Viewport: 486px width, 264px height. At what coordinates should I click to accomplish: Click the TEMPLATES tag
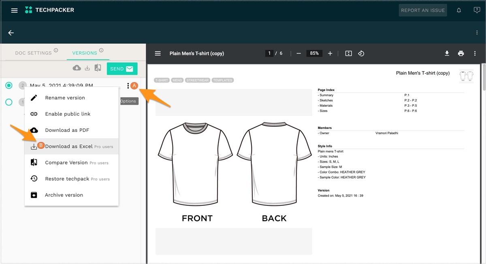[223, 80]
